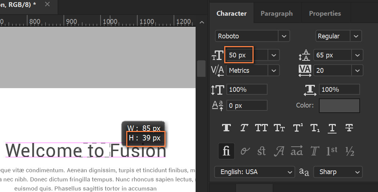The height and width of the screenshot is (192, 378).
Task: Open the English: USA language dropdown
Action: click(x=255, y=172)
